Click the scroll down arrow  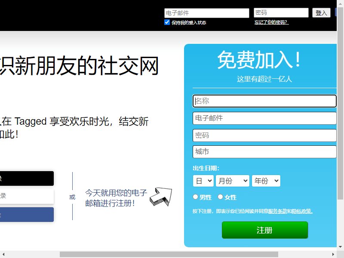[x=340, y=247]
